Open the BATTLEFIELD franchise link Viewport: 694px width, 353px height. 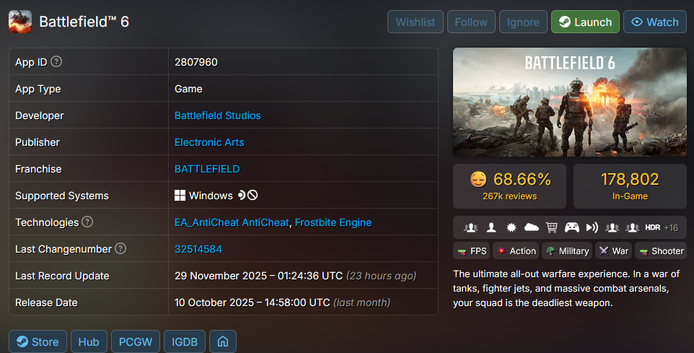207,169
